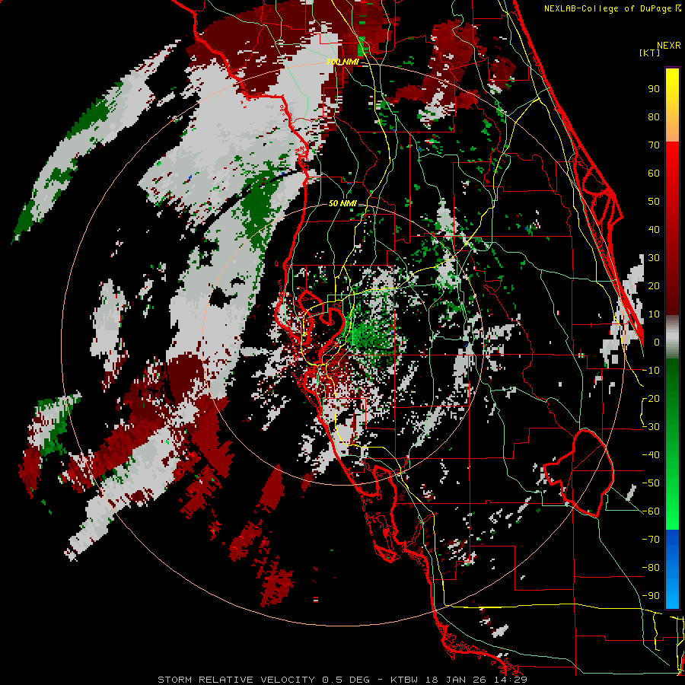This screenshot has width=685, height=685.
Task: Click the -70 value on velocity scale
Action: 651,540
